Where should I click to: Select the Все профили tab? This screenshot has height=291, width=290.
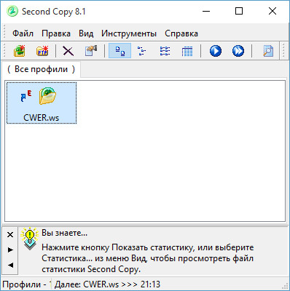point(41,69)
